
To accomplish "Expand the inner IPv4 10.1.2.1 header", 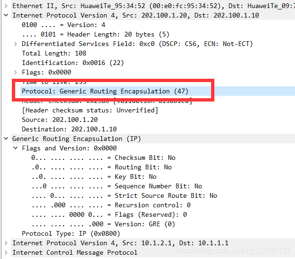I will pos(6,243).
